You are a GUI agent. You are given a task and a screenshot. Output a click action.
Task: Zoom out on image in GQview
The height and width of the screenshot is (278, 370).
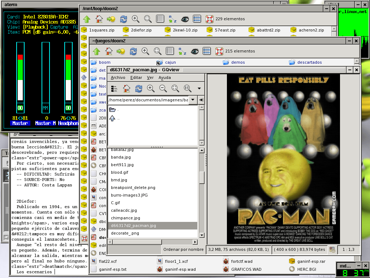click(163, 88)
